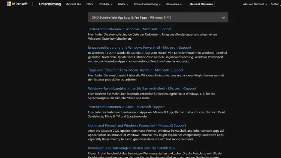Submit search with the arrow icon
The height and width of the screenshot is (158, 281).
pyautogui.click(x=223, y=17)
